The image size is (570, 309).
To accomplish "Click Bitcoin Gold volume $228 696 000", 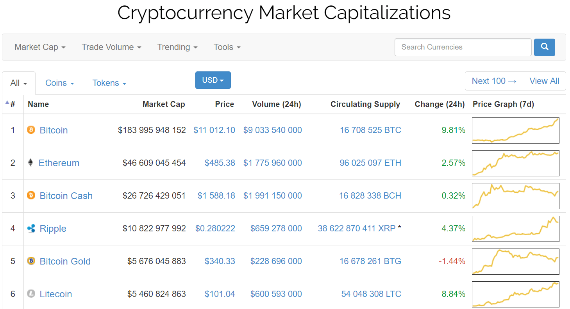I will tap(276, 261).
